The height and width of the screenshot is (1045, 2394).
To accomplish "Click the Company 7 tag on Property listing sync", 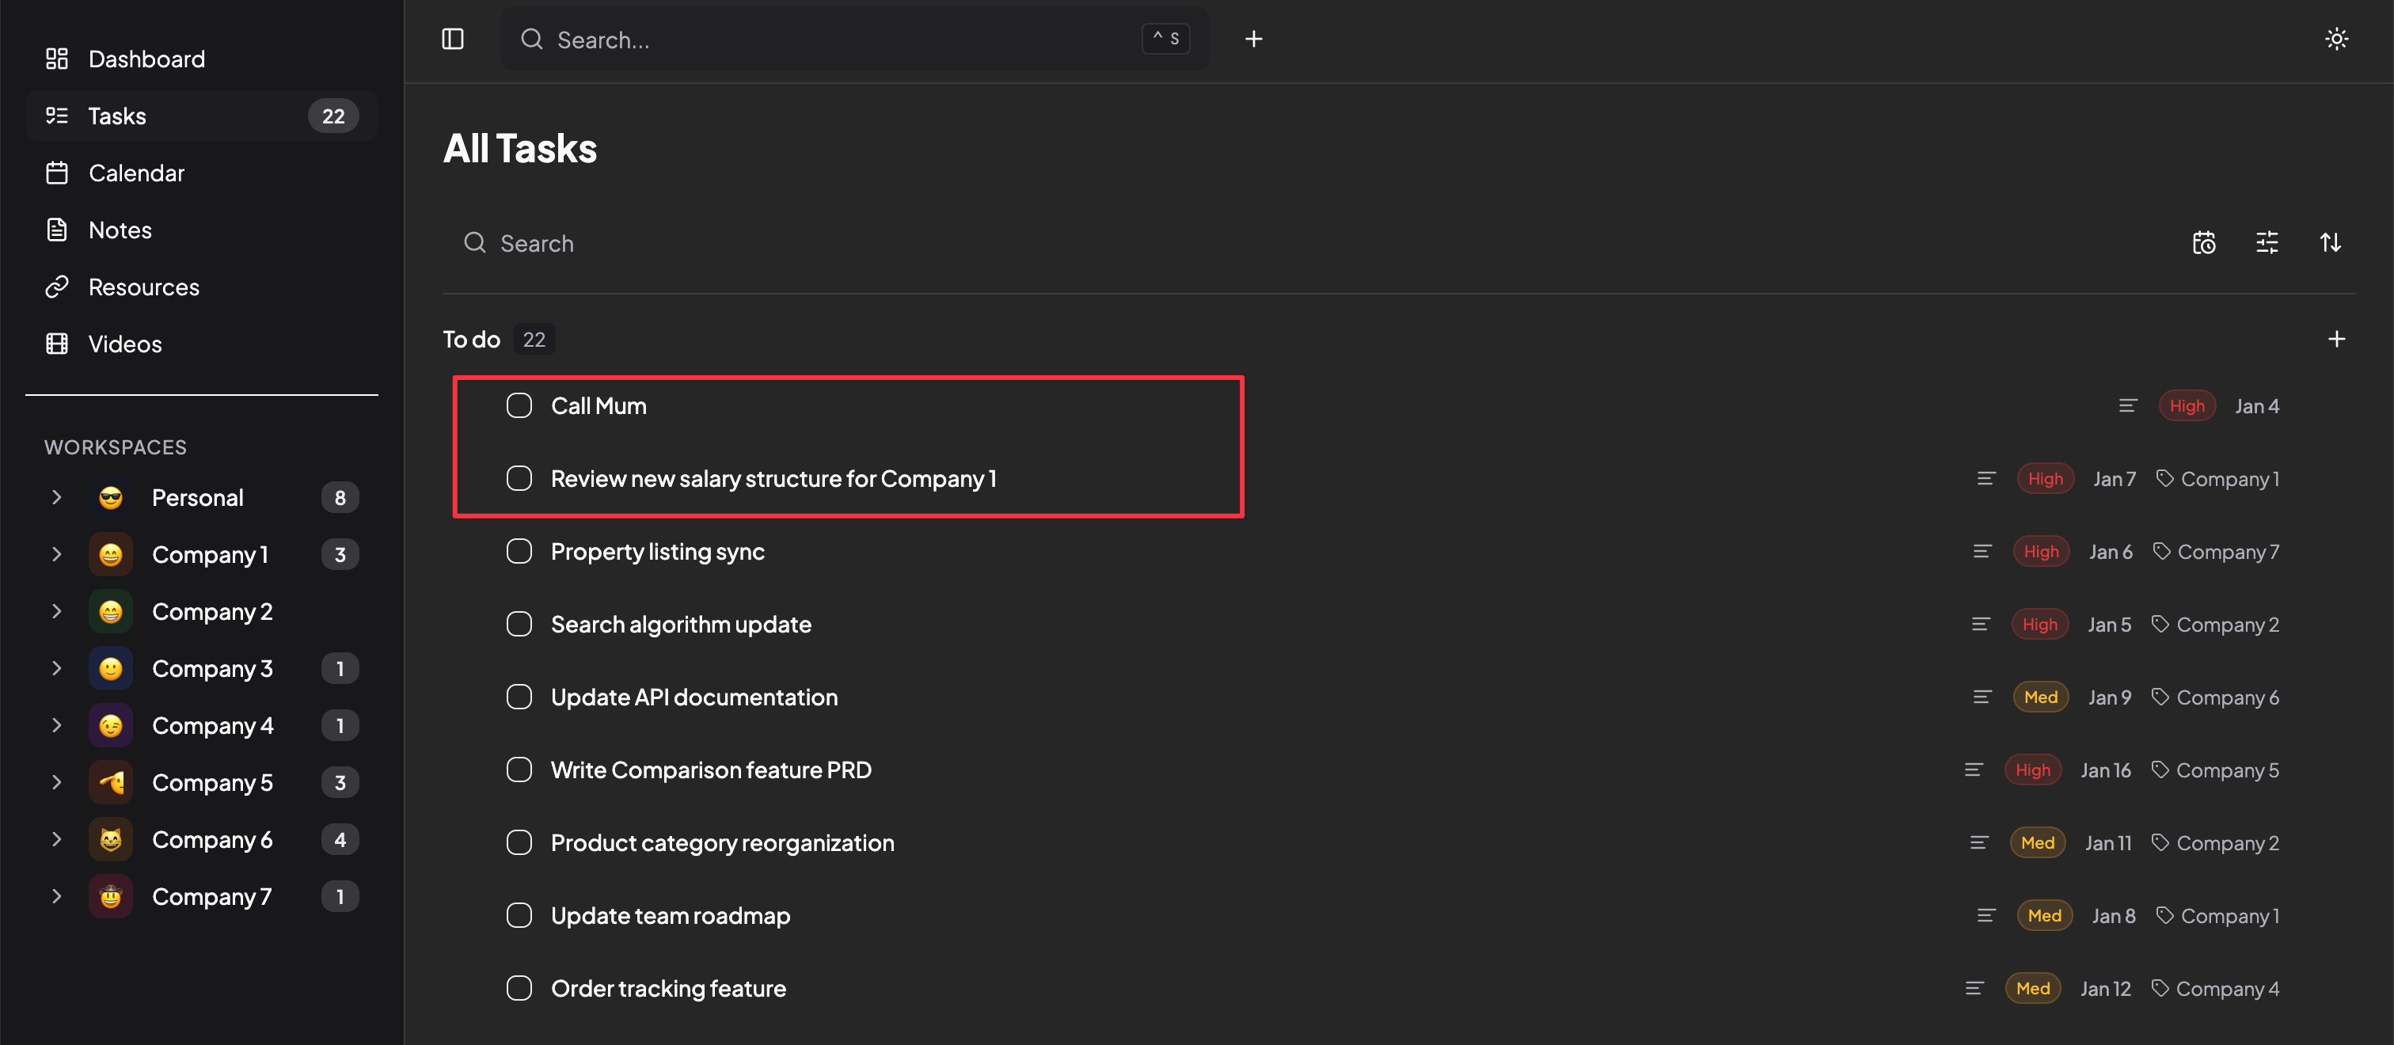I will pos(2217,553).
